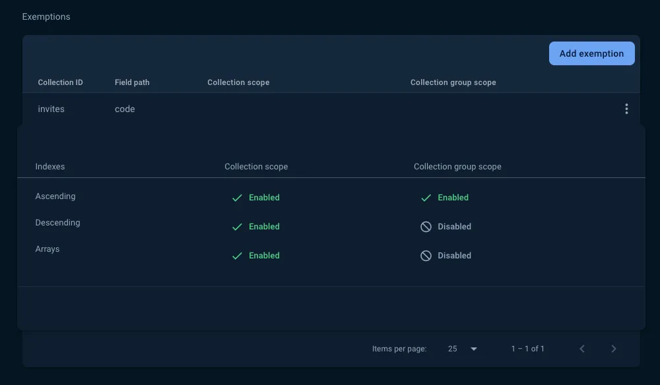Click the Exemptions section heading
Screen dimensions: 660x385
tap(46, 16)
